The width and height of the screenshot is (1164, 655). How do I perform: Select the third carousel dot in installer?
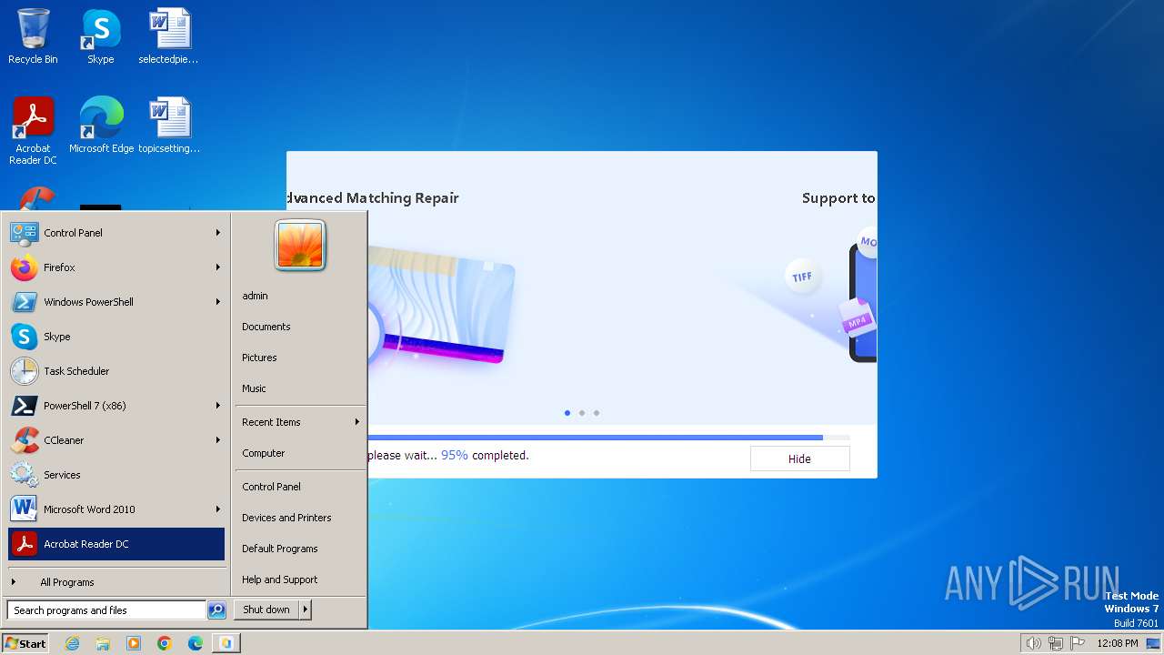point(597,413)
